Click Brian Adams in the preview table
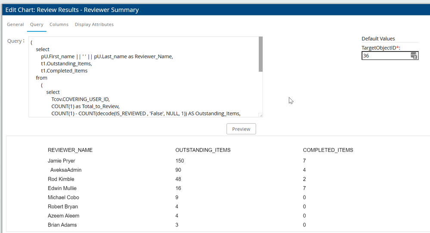This screenshot has width=430, height=233. click(62, 225)
